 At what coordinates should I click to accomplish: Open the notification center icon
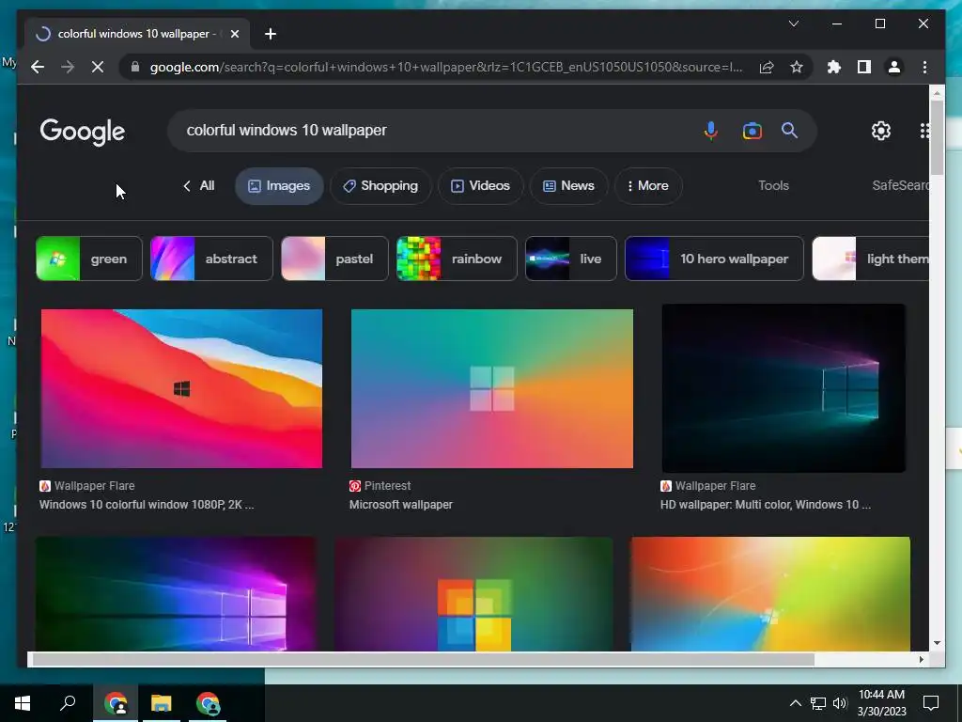point(931,703)
